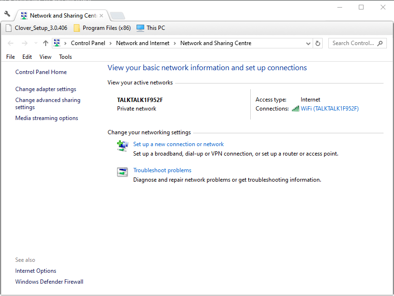Open the View menu

pyautogui.click(x=46, y=57)
